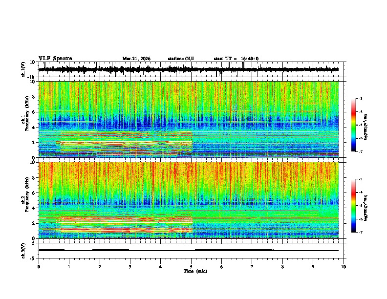Click the first ch.3 thick pulse before 1 minute

pyautogui.click(x=52, y=250)
